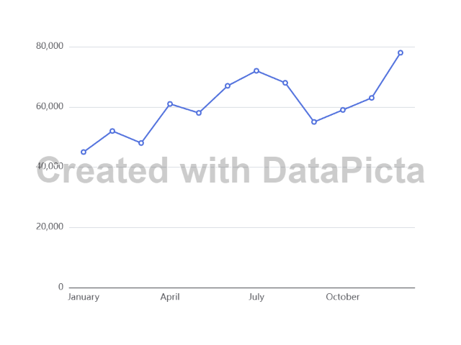
Task: Click the November data point marker
Action: click(372, 98)
